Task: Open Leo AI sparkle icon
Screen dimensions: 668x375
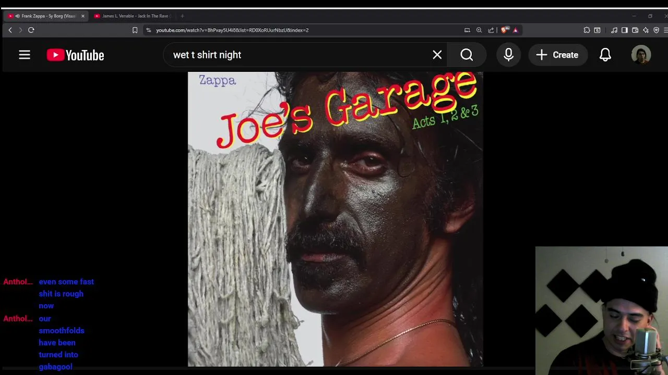Action: click(x=646, y=30)
